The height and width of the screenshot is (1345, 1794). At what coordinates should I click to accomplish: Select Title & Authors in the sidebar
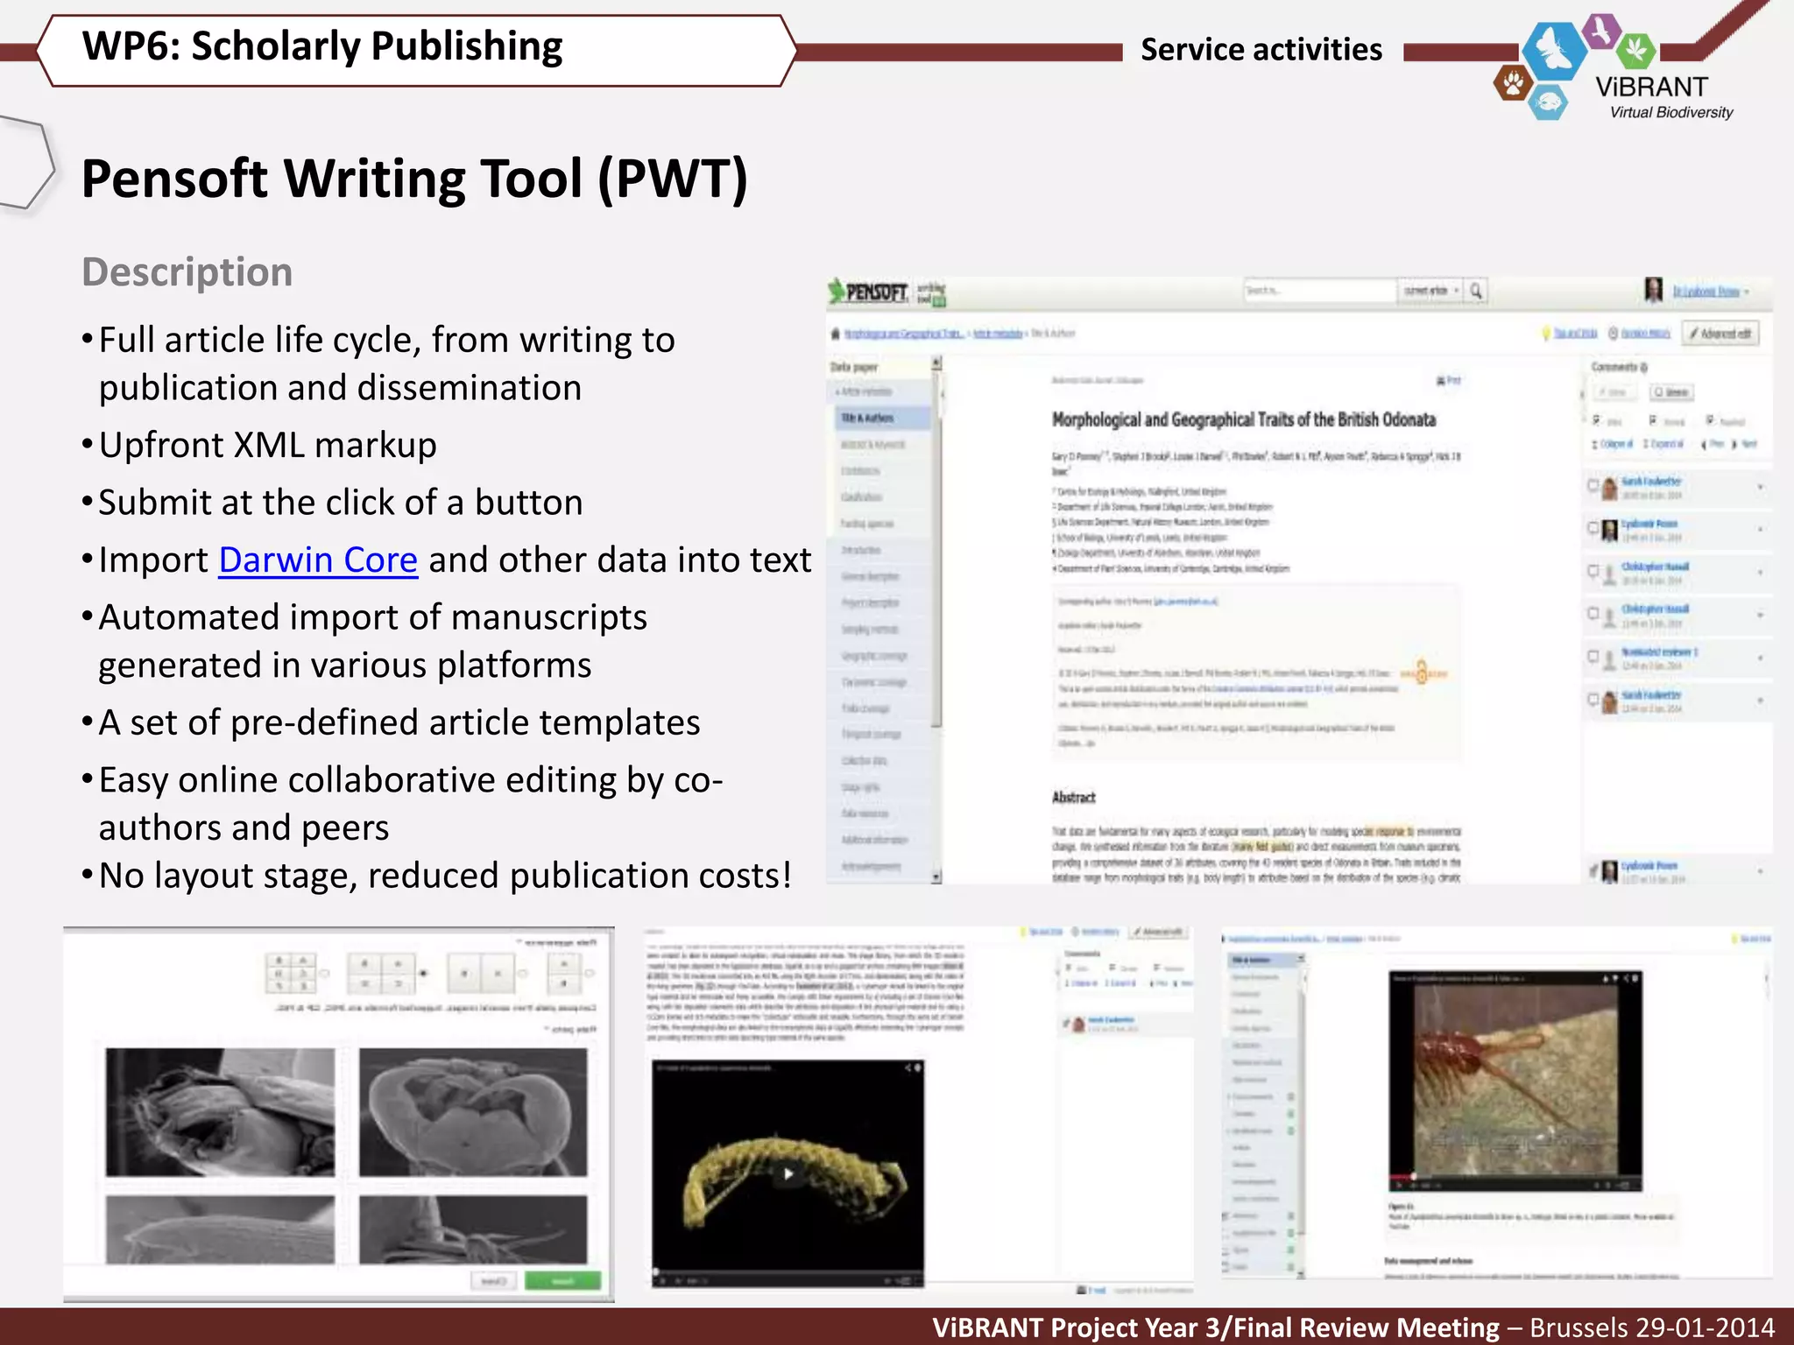pyautogui.click(x=881, y=419)
